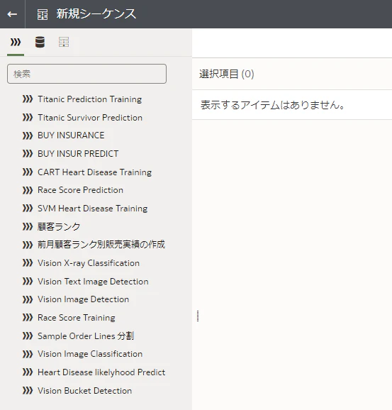The image size is (392, 410).
Task: Select Vision Bucket Detection flow
Action: click(x=84, y=391)
